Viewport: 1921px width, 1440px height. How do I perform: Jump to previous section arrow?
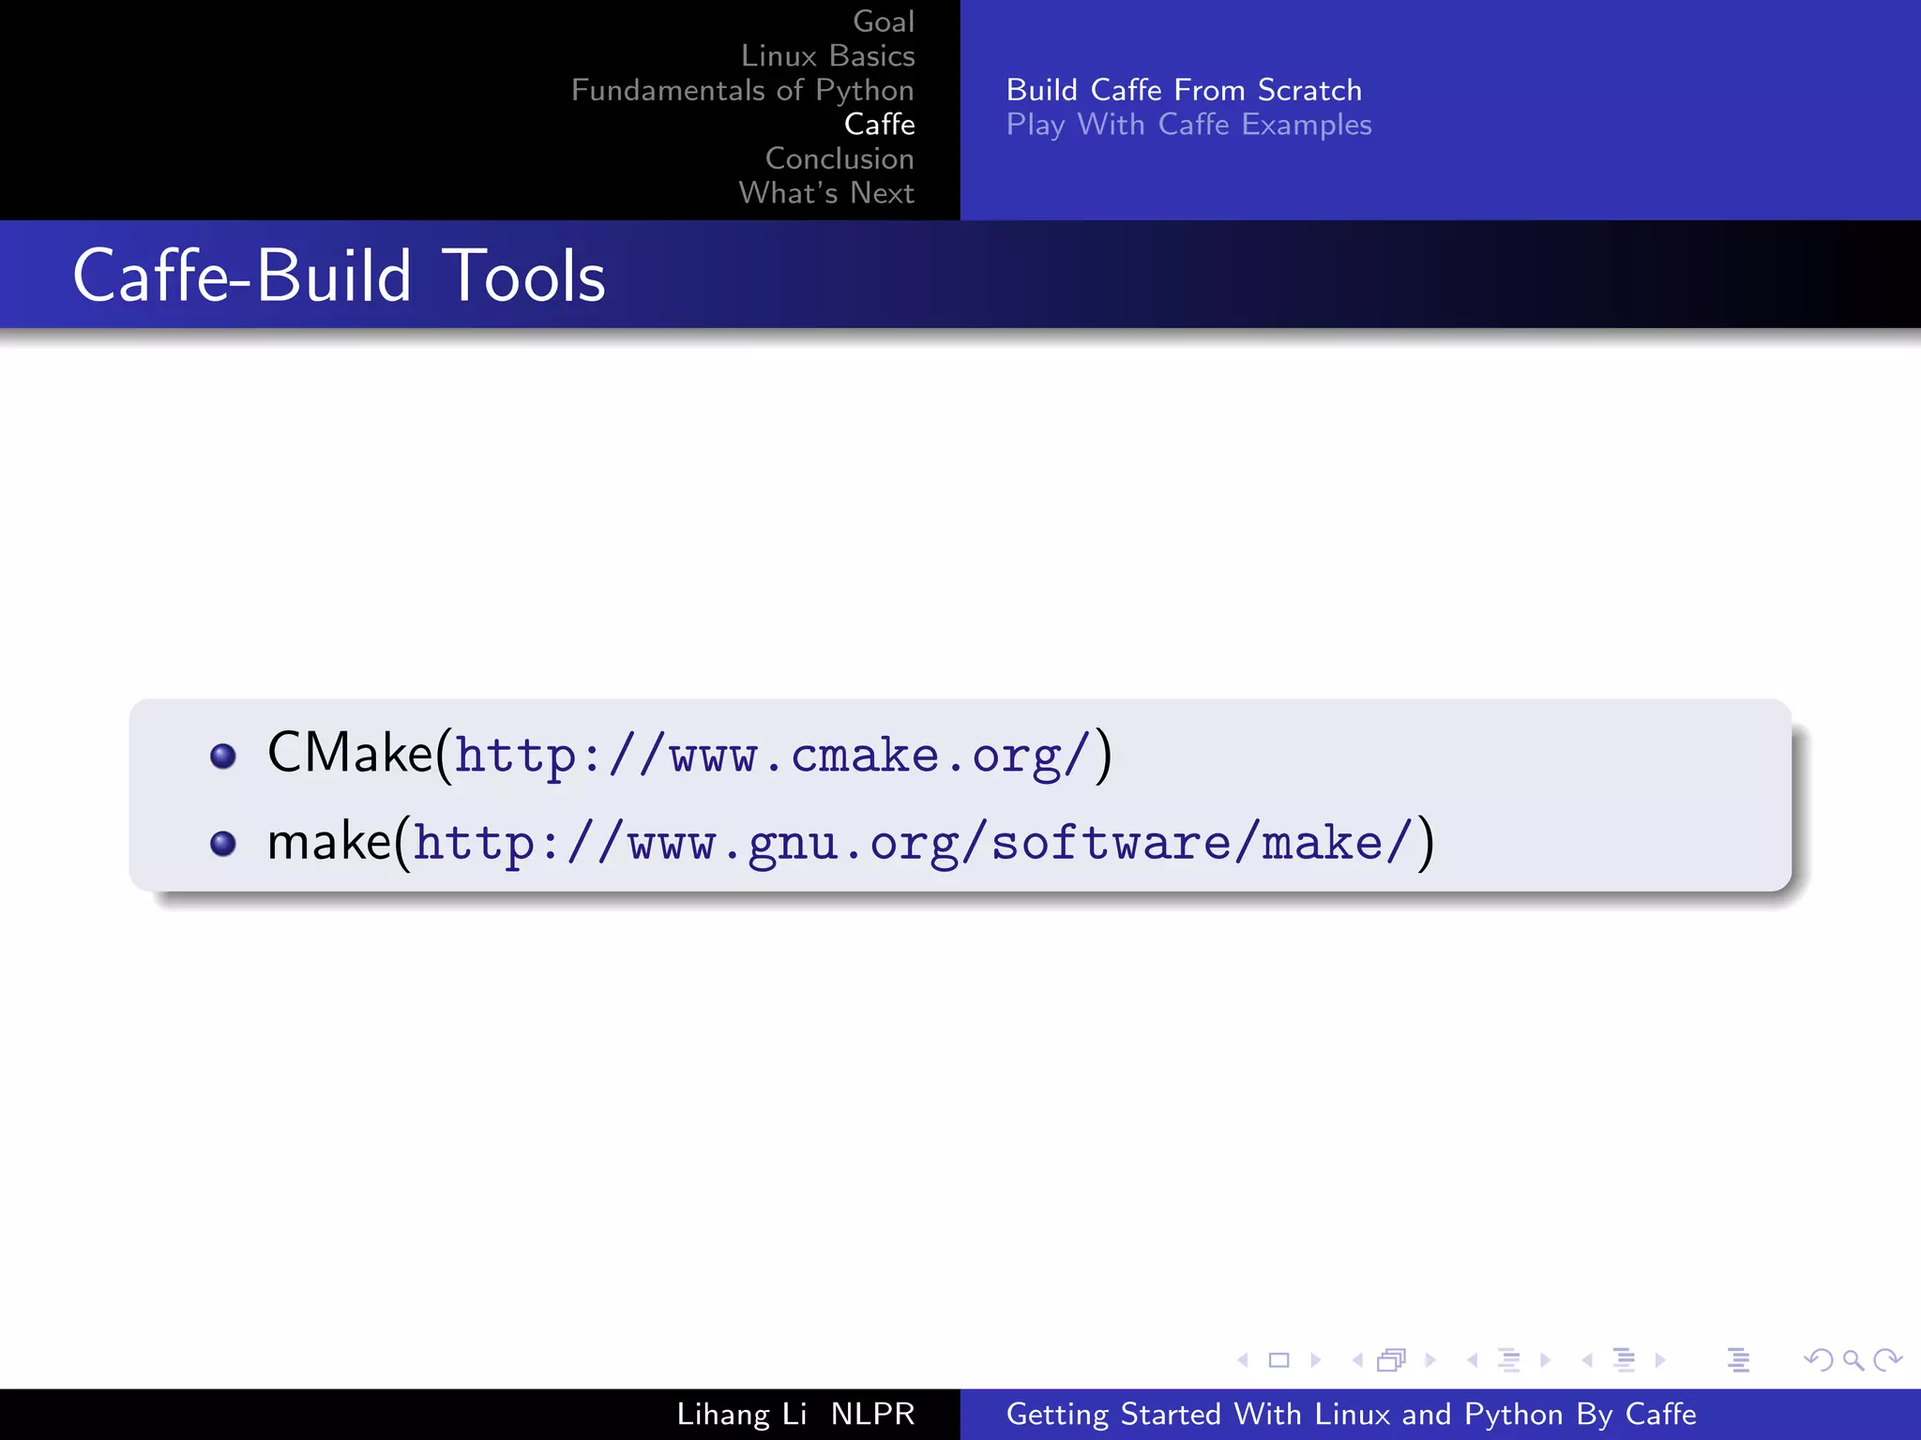[1587, 1360]
